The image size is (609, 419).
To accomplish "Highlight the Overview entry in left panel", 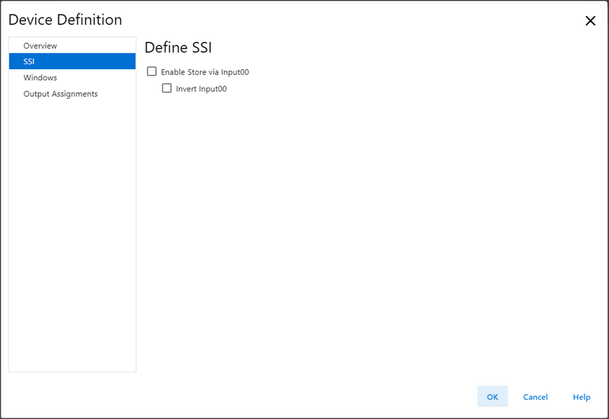I will [x=40, y=46].
